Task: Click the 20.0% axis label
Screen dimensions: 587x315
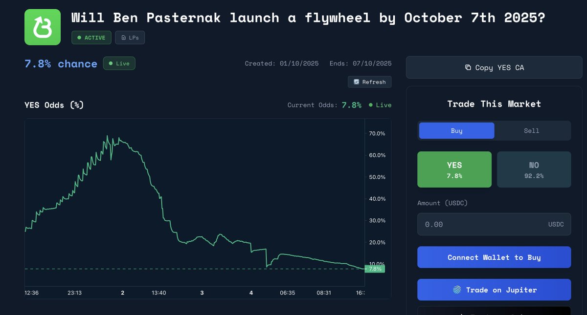Action: tap(377, 242)
